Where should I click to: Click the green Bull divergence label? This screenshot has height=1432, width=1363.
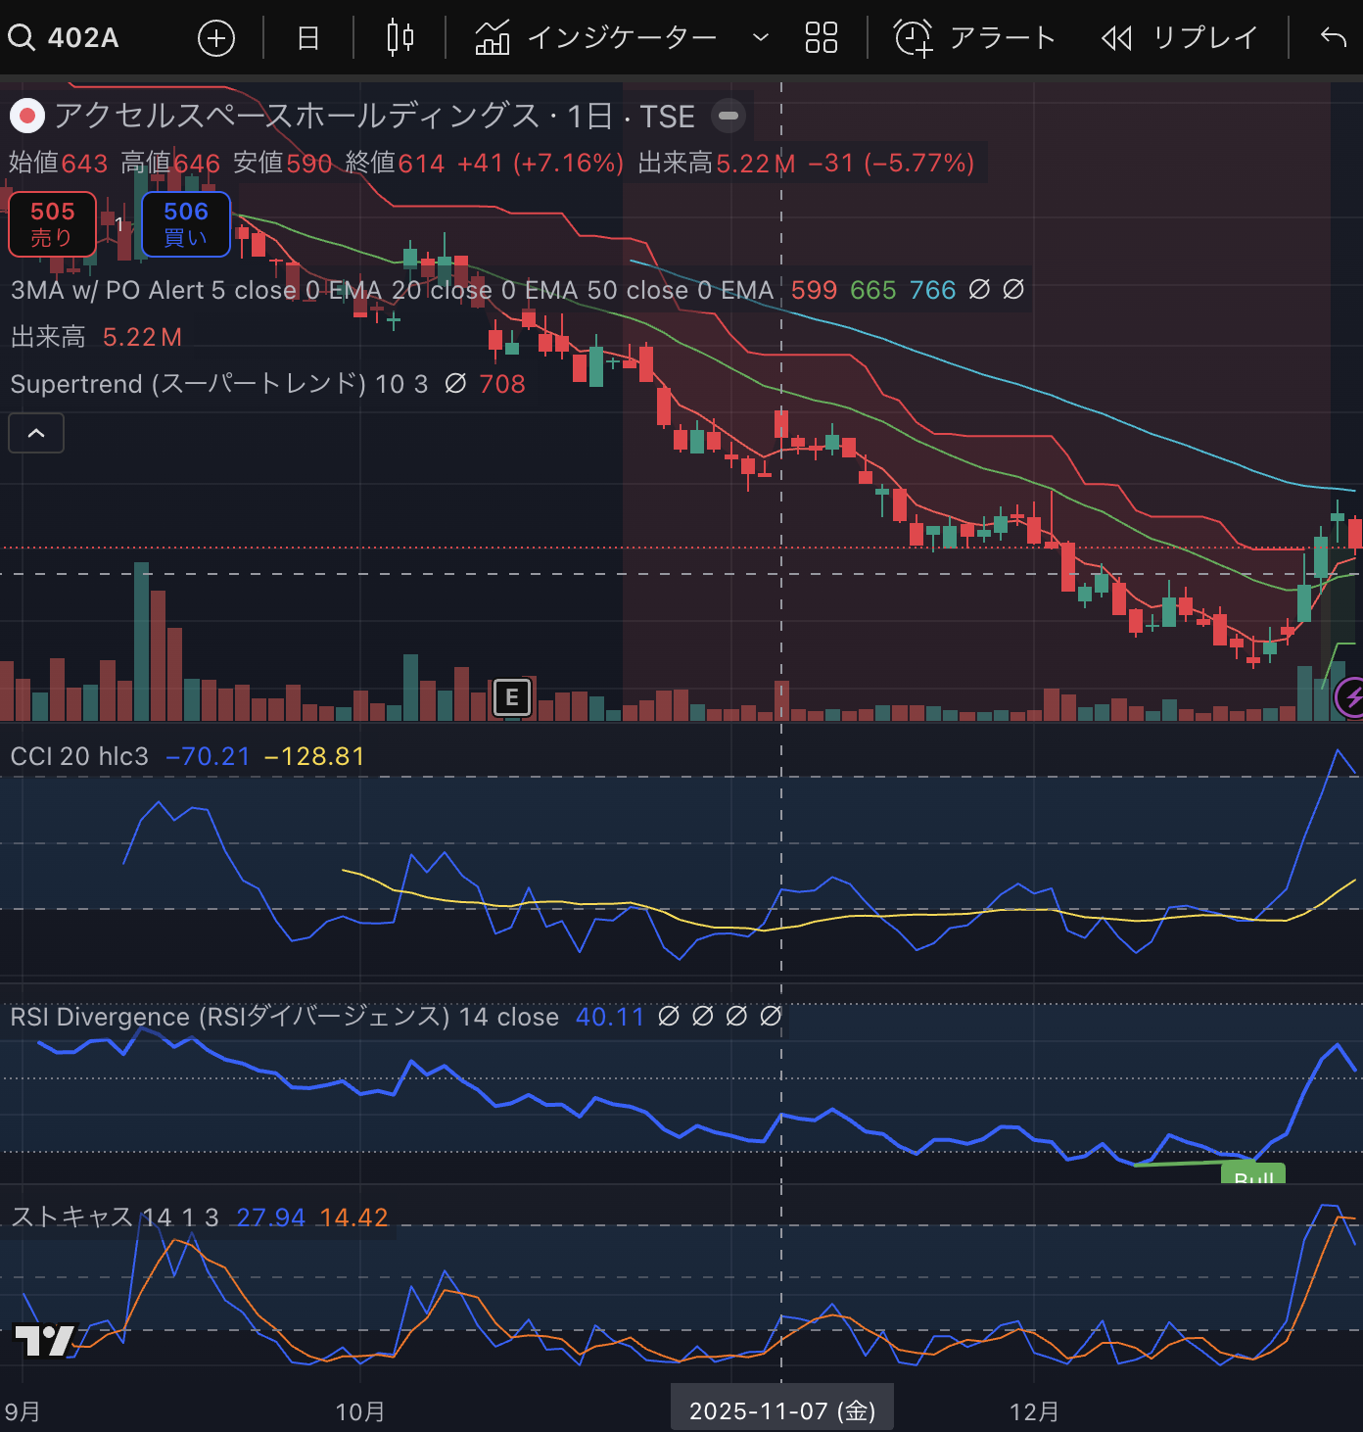coord(1252,1174)
